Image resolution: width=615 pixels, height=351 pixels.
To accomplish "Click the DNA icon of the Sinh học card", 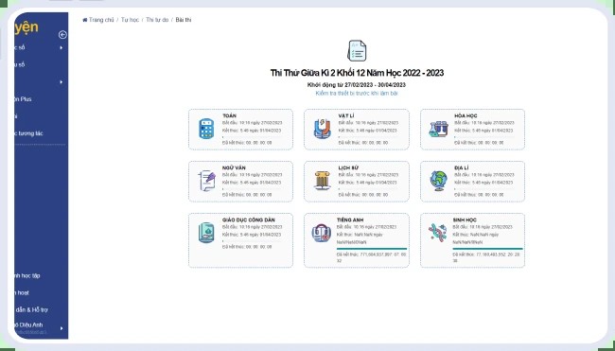I will click(437, 233).
